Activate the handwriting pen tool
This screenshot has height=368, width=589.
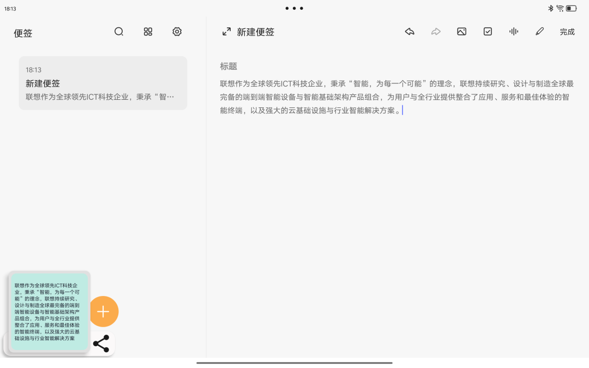(539, 32)
